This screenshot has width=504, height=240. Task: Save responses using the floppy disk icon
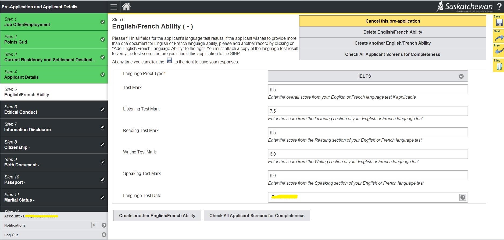click(499, 23)
